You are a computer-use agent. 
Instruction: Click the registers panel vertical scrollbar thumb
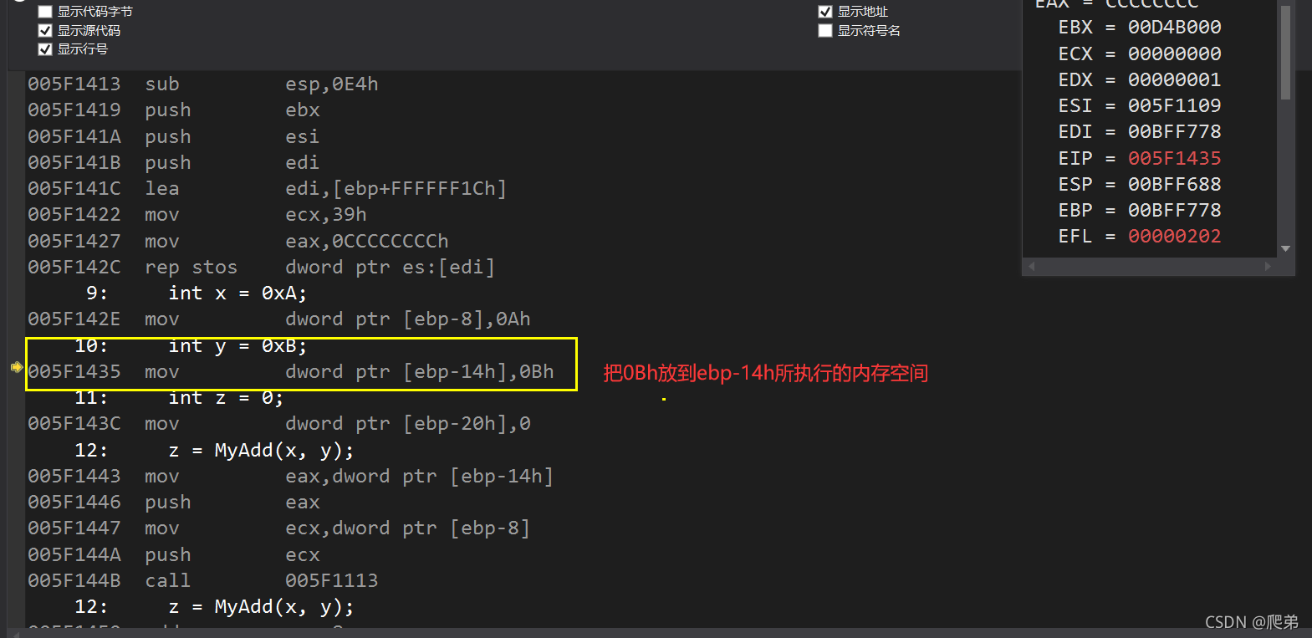pos(1285,52)
